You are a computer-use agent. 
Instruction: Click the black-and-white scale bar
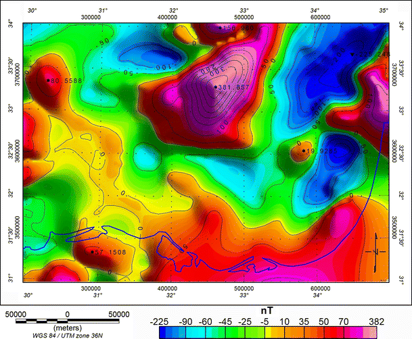(x=68, y=321)
